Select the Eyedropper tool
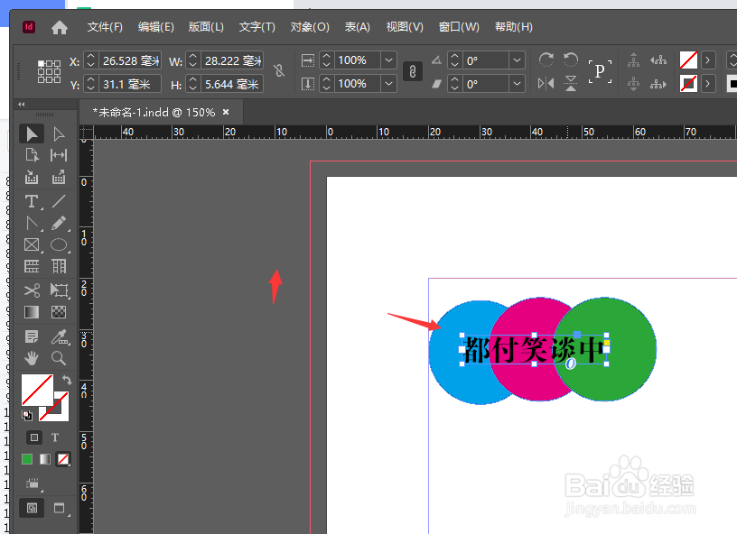This screenshot has width=737, height=534. pyautogui.click(x=58, y=336)
